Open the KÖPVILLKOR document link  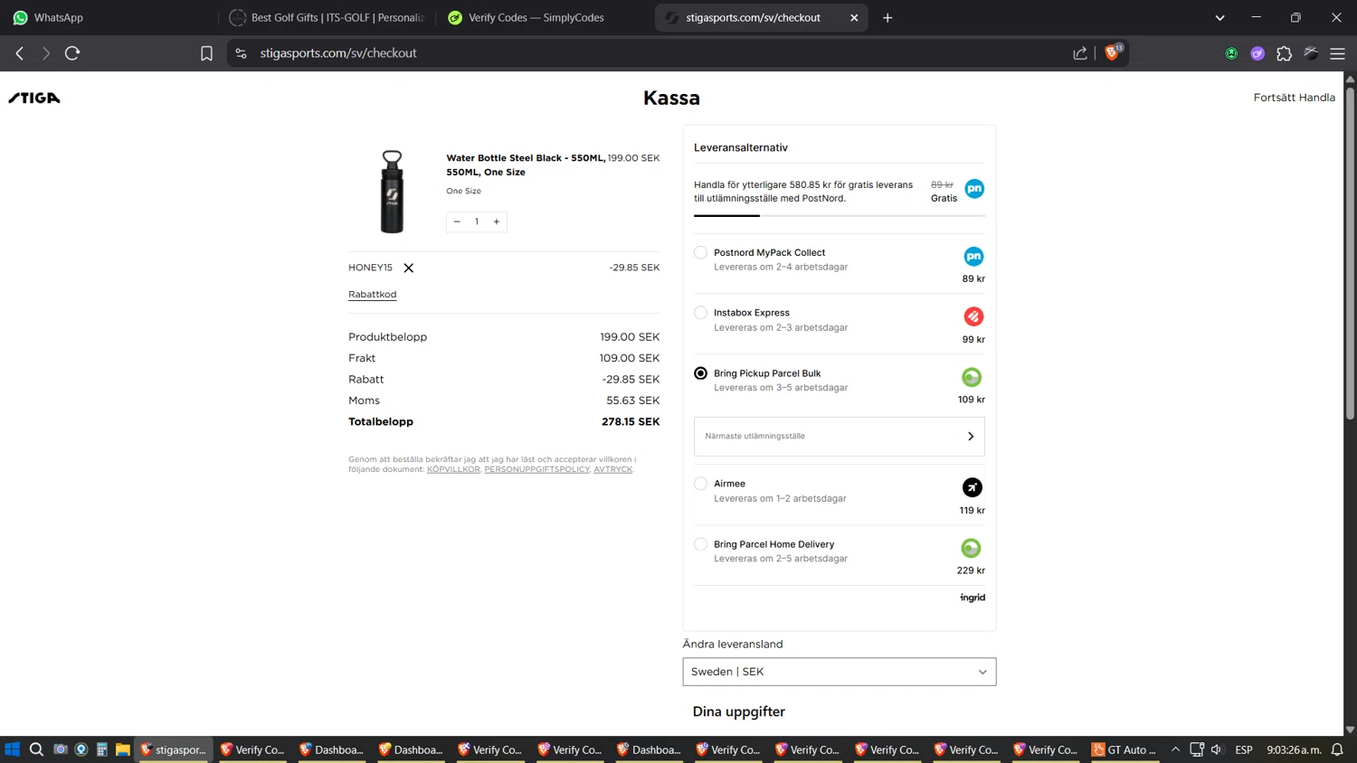[x=453, y=469]
